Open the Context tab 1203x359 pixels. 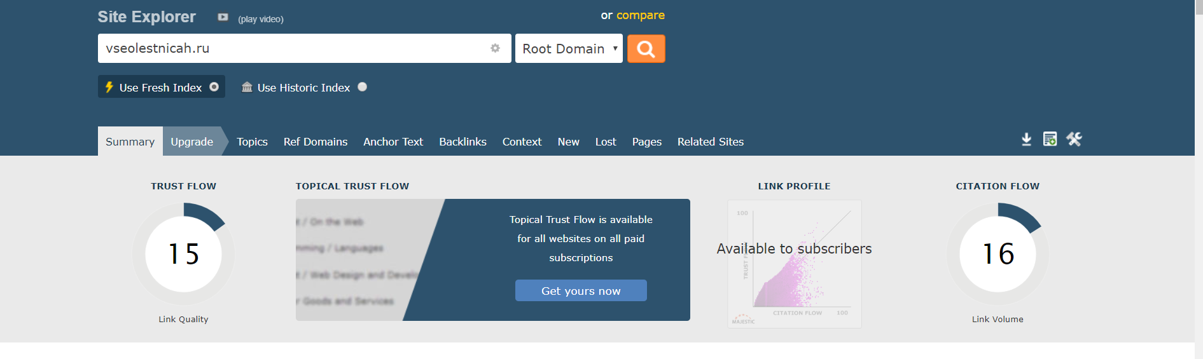tap(522, 142)
